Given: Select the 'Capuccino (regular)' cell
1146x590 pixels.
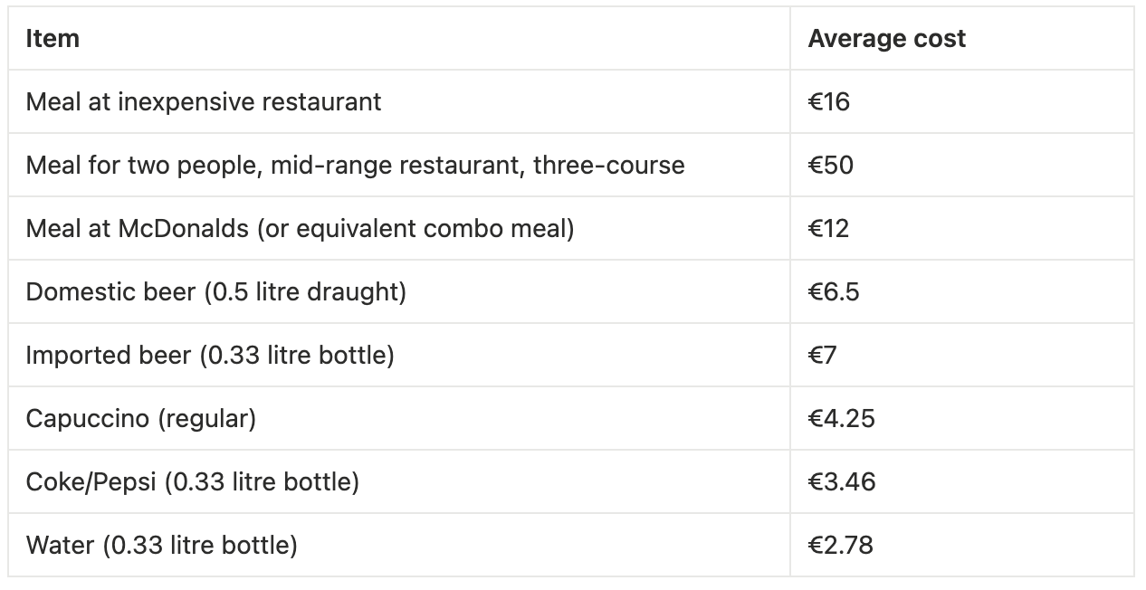Looking at the screenshot, I should (399, 418).
